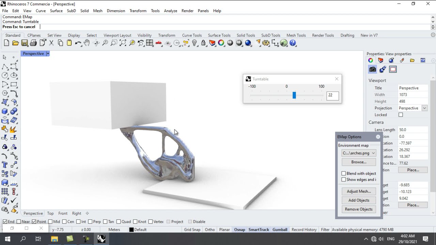436x245 pixels.
Task: Select the Text tool in left sidebar
Action: point(5,165)
